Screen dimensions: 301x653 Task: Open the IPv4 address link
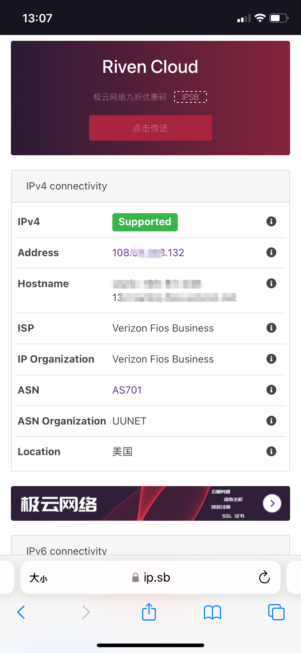tap(148, 253)
